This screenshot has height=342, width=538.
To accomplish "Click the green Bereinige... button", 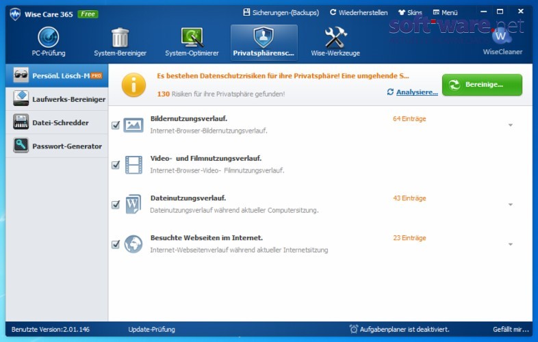I will [482, 84].
